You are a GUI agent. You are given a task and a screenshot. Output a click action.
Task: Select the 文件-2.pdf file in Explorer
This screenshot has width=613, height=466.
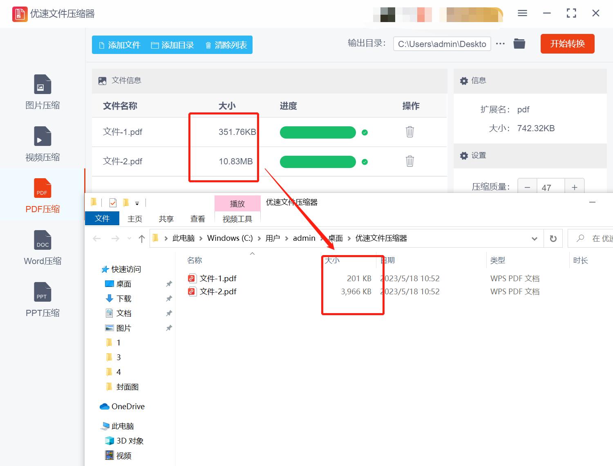click(x=217, y=291)
